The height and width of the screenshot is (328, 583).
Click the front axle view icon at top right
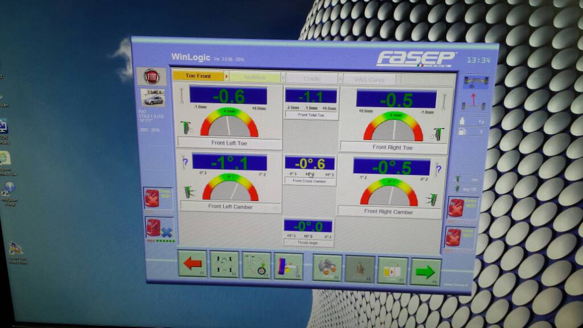(x=475, y=81)
